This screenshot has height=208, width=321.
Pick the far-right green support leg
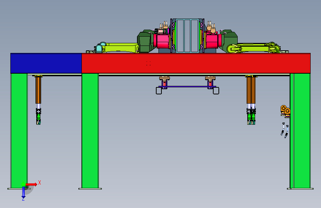click(300, 131)
